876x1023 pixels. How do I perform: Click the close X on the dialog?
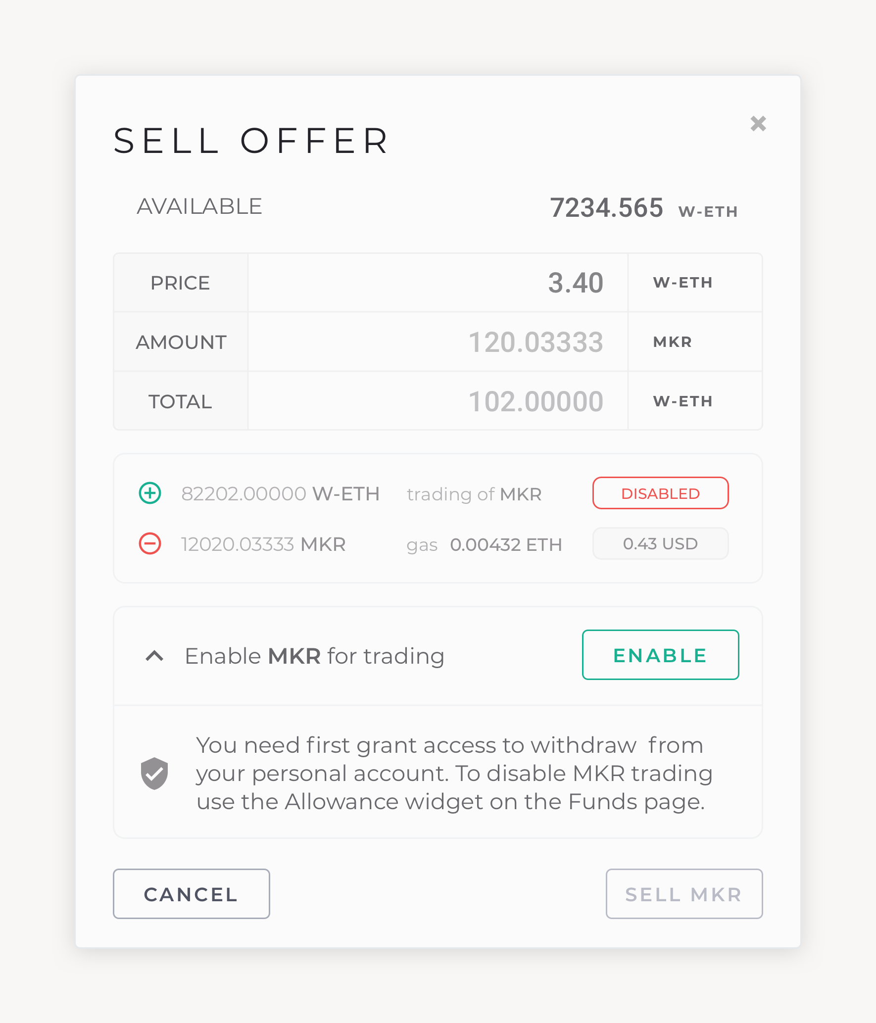tap(759, 124)
